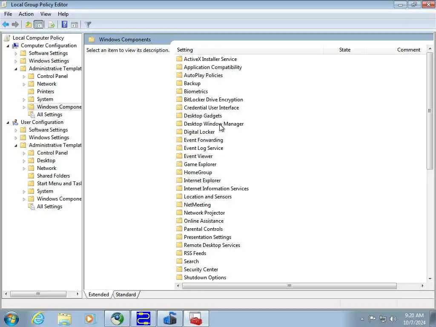The width and height of the screenshot is (436, 327).
Task: Click the Back arrow toolbar icon
Action: pyautogui.click(x=6, y=24)
